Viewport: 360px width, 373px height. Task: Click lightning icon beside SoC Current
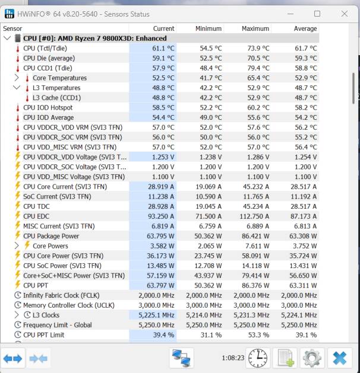18,196
